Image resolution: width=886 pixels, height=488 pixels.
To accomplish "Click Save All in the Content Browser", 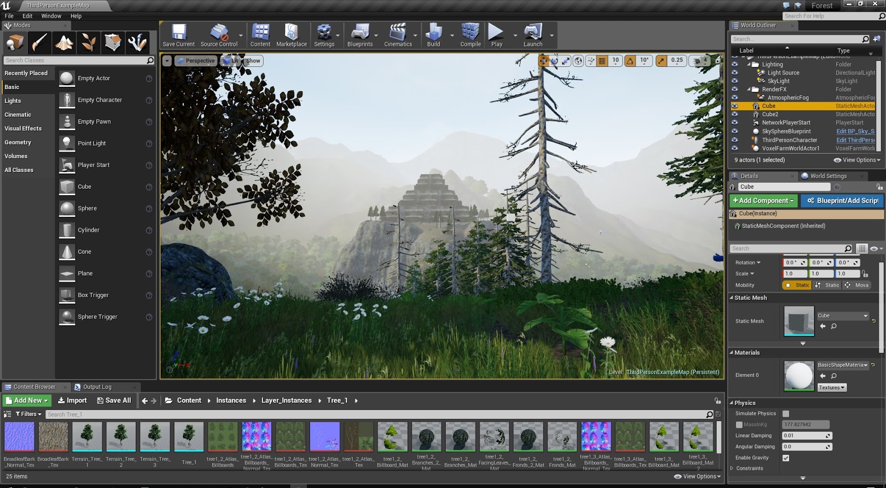I will (x=114, y=401).
